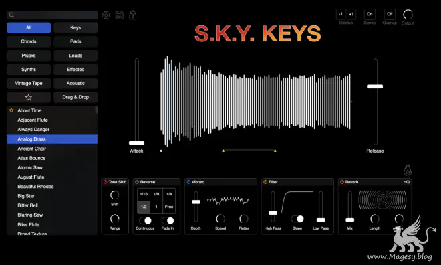The width and height of the screenshot is (441, 265).
Task: Toggle the Reverb HQ mode
Action: click(406, 182)
